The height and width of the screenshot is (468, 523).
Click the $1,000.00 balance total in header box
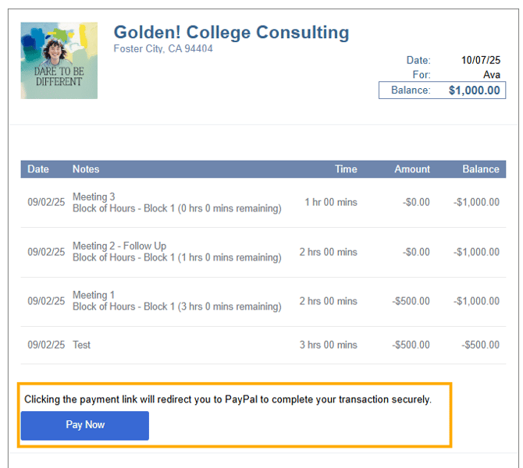(x=474, y=90)
